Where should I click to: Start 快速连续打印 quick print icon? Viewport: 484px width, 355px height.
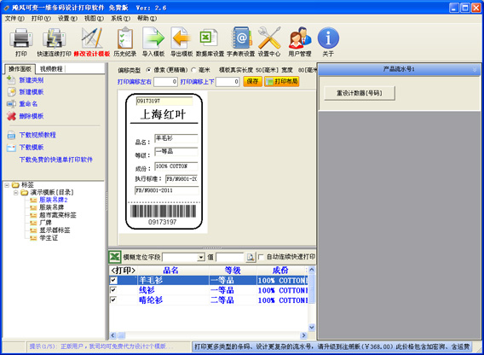(54, 38)
